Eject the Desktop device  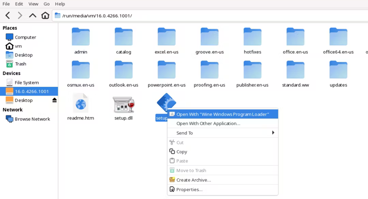(x=54, y=100)
